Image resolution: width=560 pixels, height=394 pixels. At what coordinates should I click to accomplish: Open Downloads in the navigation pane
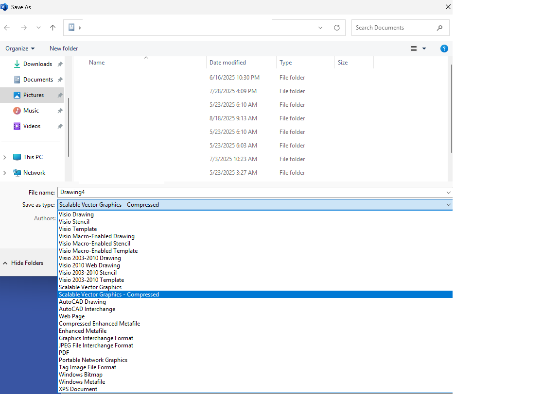[x=37, y=64]
